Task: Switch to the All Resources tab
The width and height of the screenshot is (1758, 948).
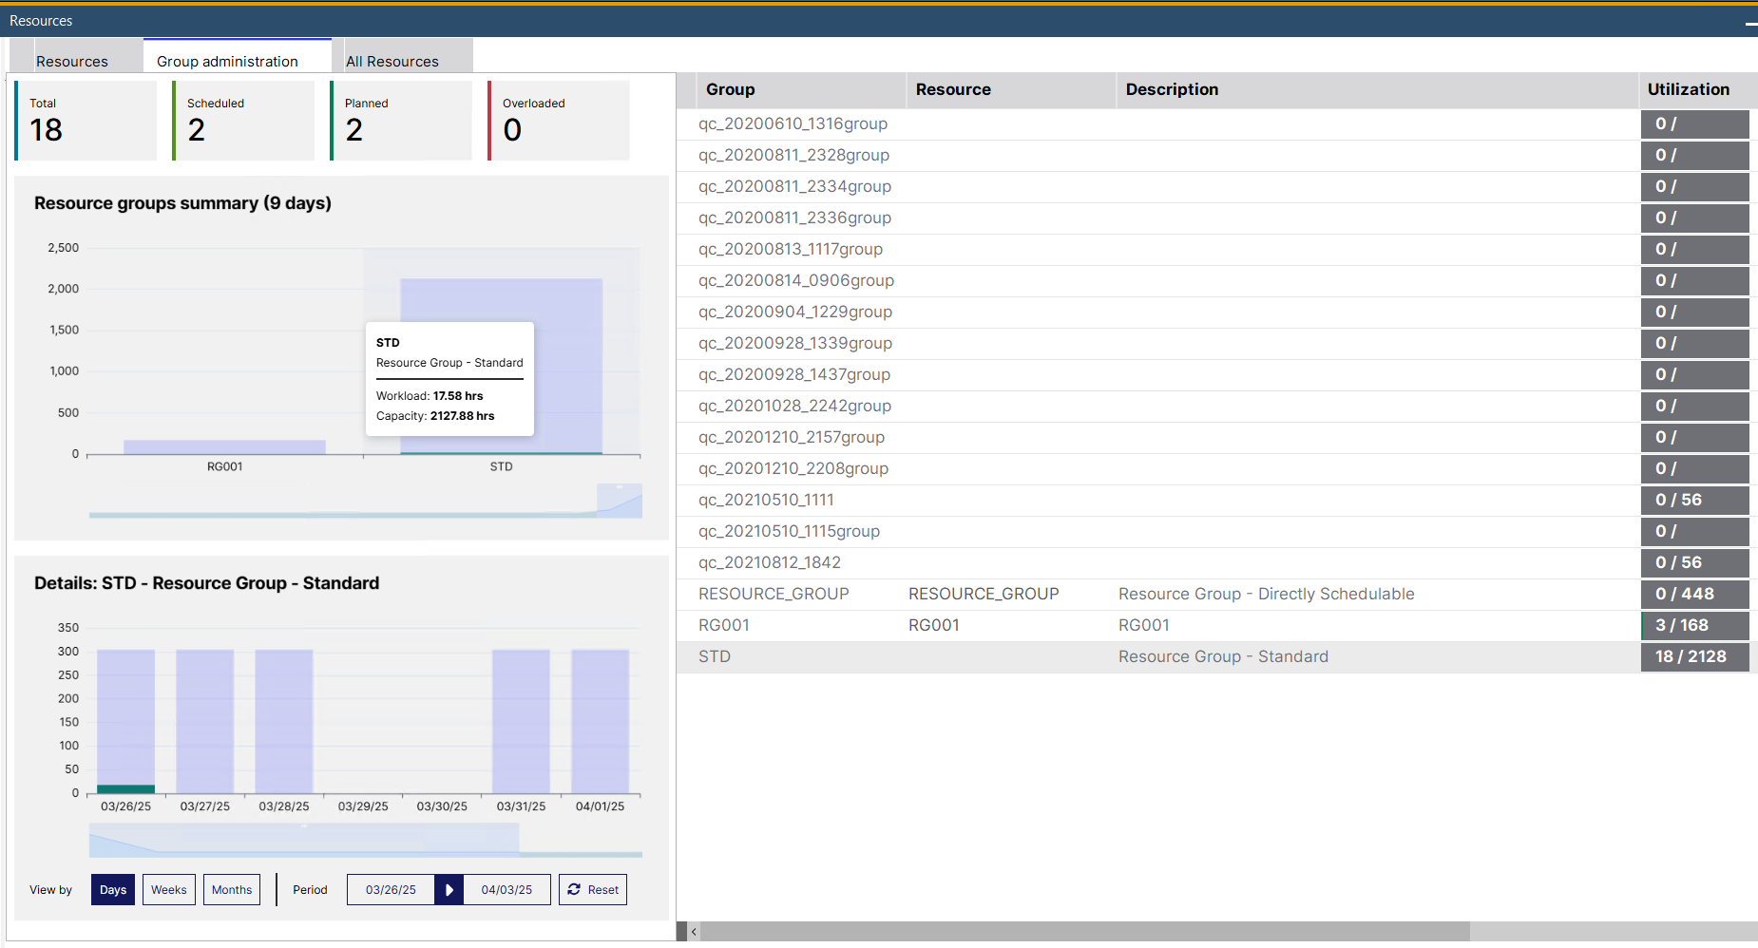Action: point(392,61)
